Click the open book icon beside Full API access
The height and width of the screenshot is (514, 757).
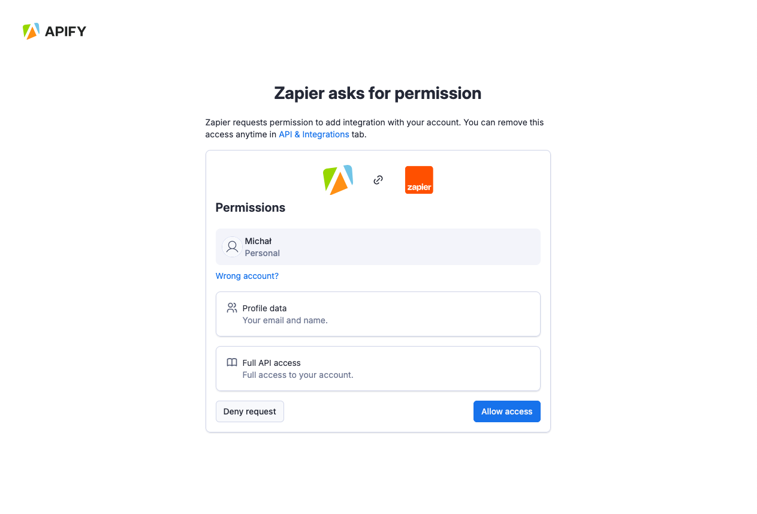click(x=232, y=363)
